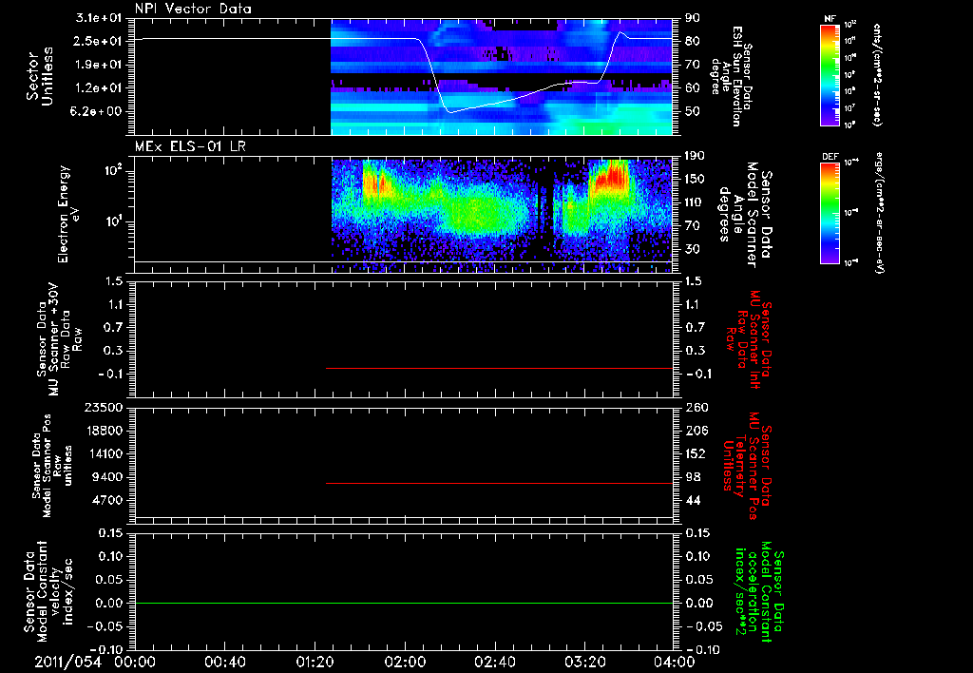Click the red line in the MU Scanner +30V panel

pyautogui.click(x=500, y=368)
